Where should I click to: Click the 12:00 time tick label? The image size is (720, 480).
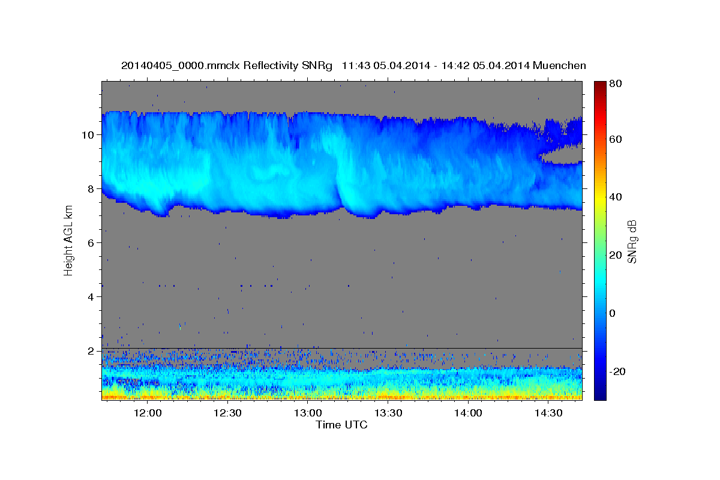click(x=147, y=413)
